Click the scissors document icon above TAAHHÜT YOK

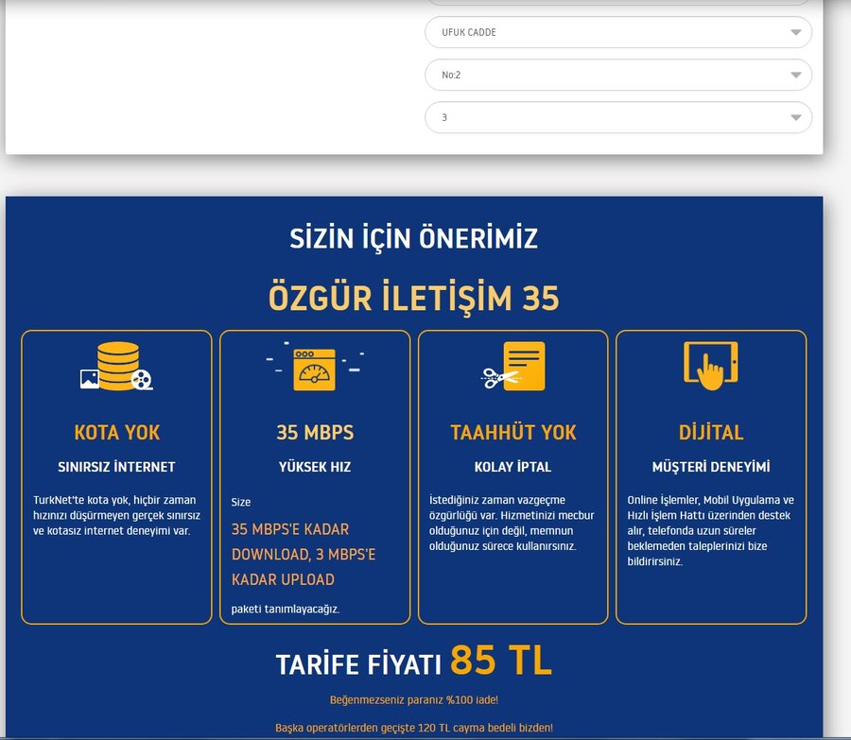click(513, 366)
